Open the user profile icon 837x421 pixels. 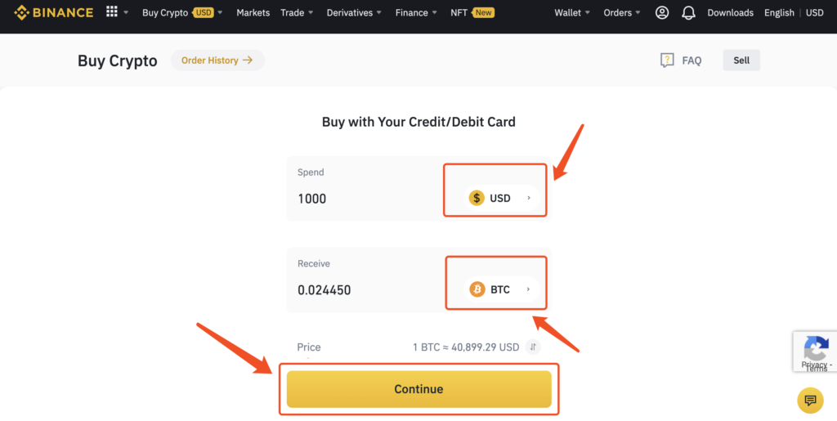pos(662,13)
